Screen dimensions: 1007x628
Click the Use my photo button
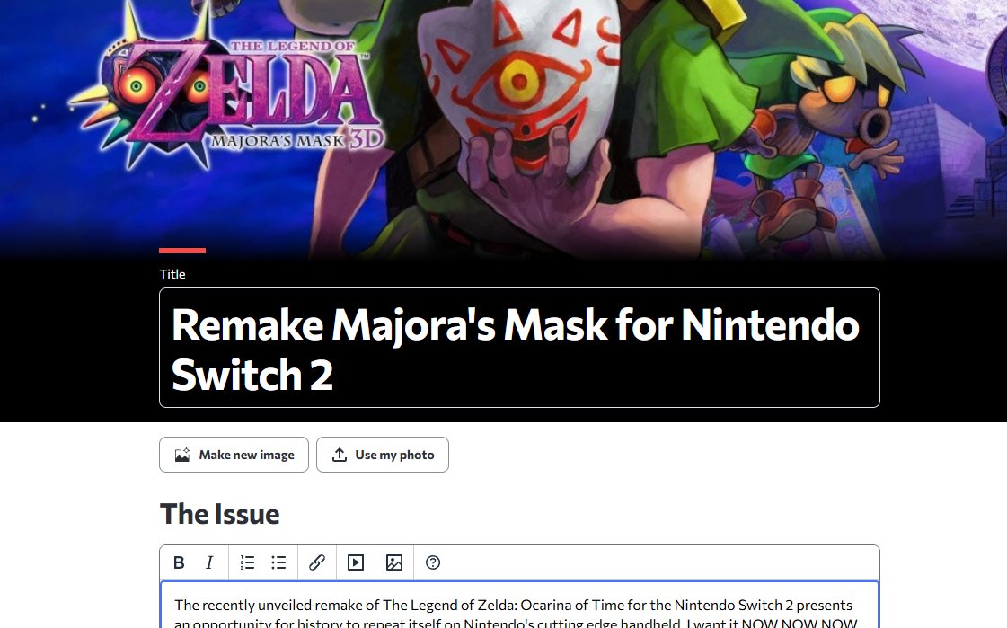coord(383,455)
